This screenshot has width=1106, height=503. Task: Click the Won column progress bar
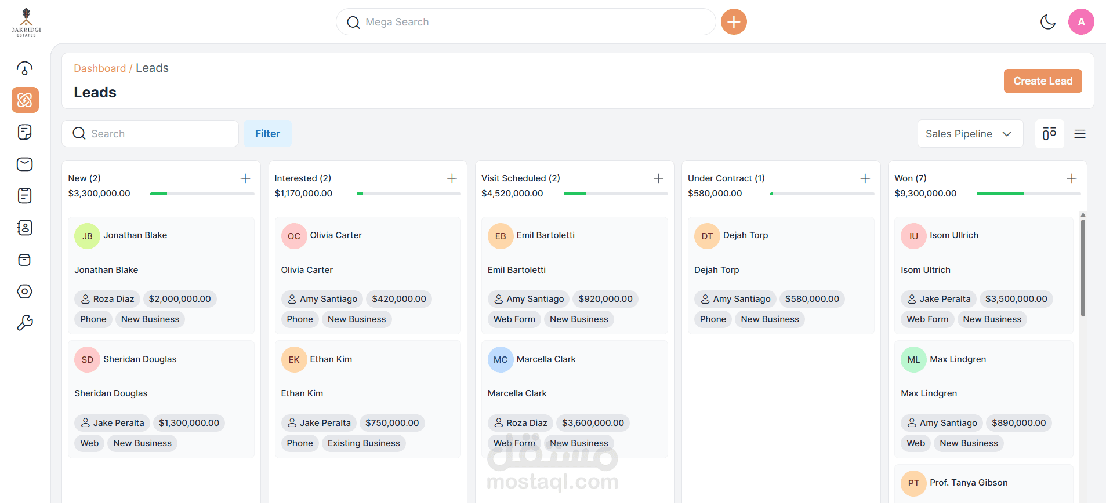pos(1028,194)
